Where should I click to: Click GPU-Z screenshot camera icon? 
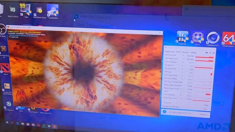(x=206, y=53)
